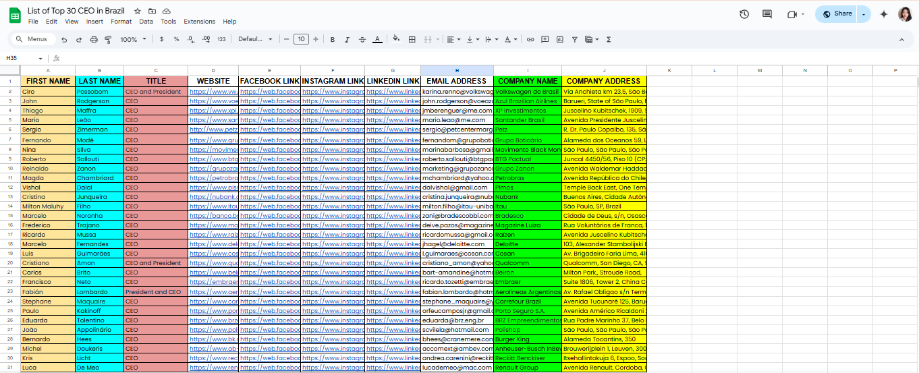
Task: Increase font size with plus button
Action: 316,40
